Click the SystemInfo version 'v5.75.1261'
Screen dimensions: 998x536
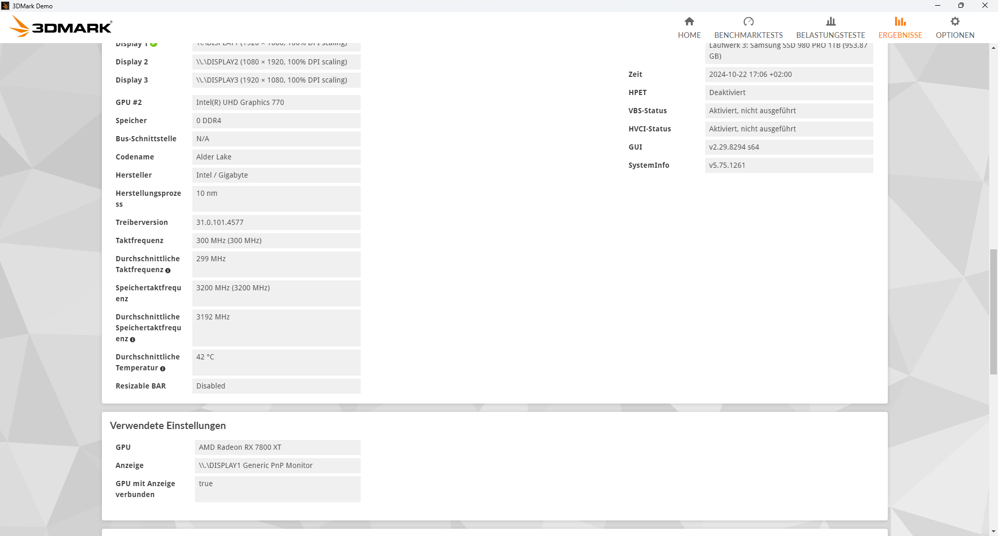789,165
